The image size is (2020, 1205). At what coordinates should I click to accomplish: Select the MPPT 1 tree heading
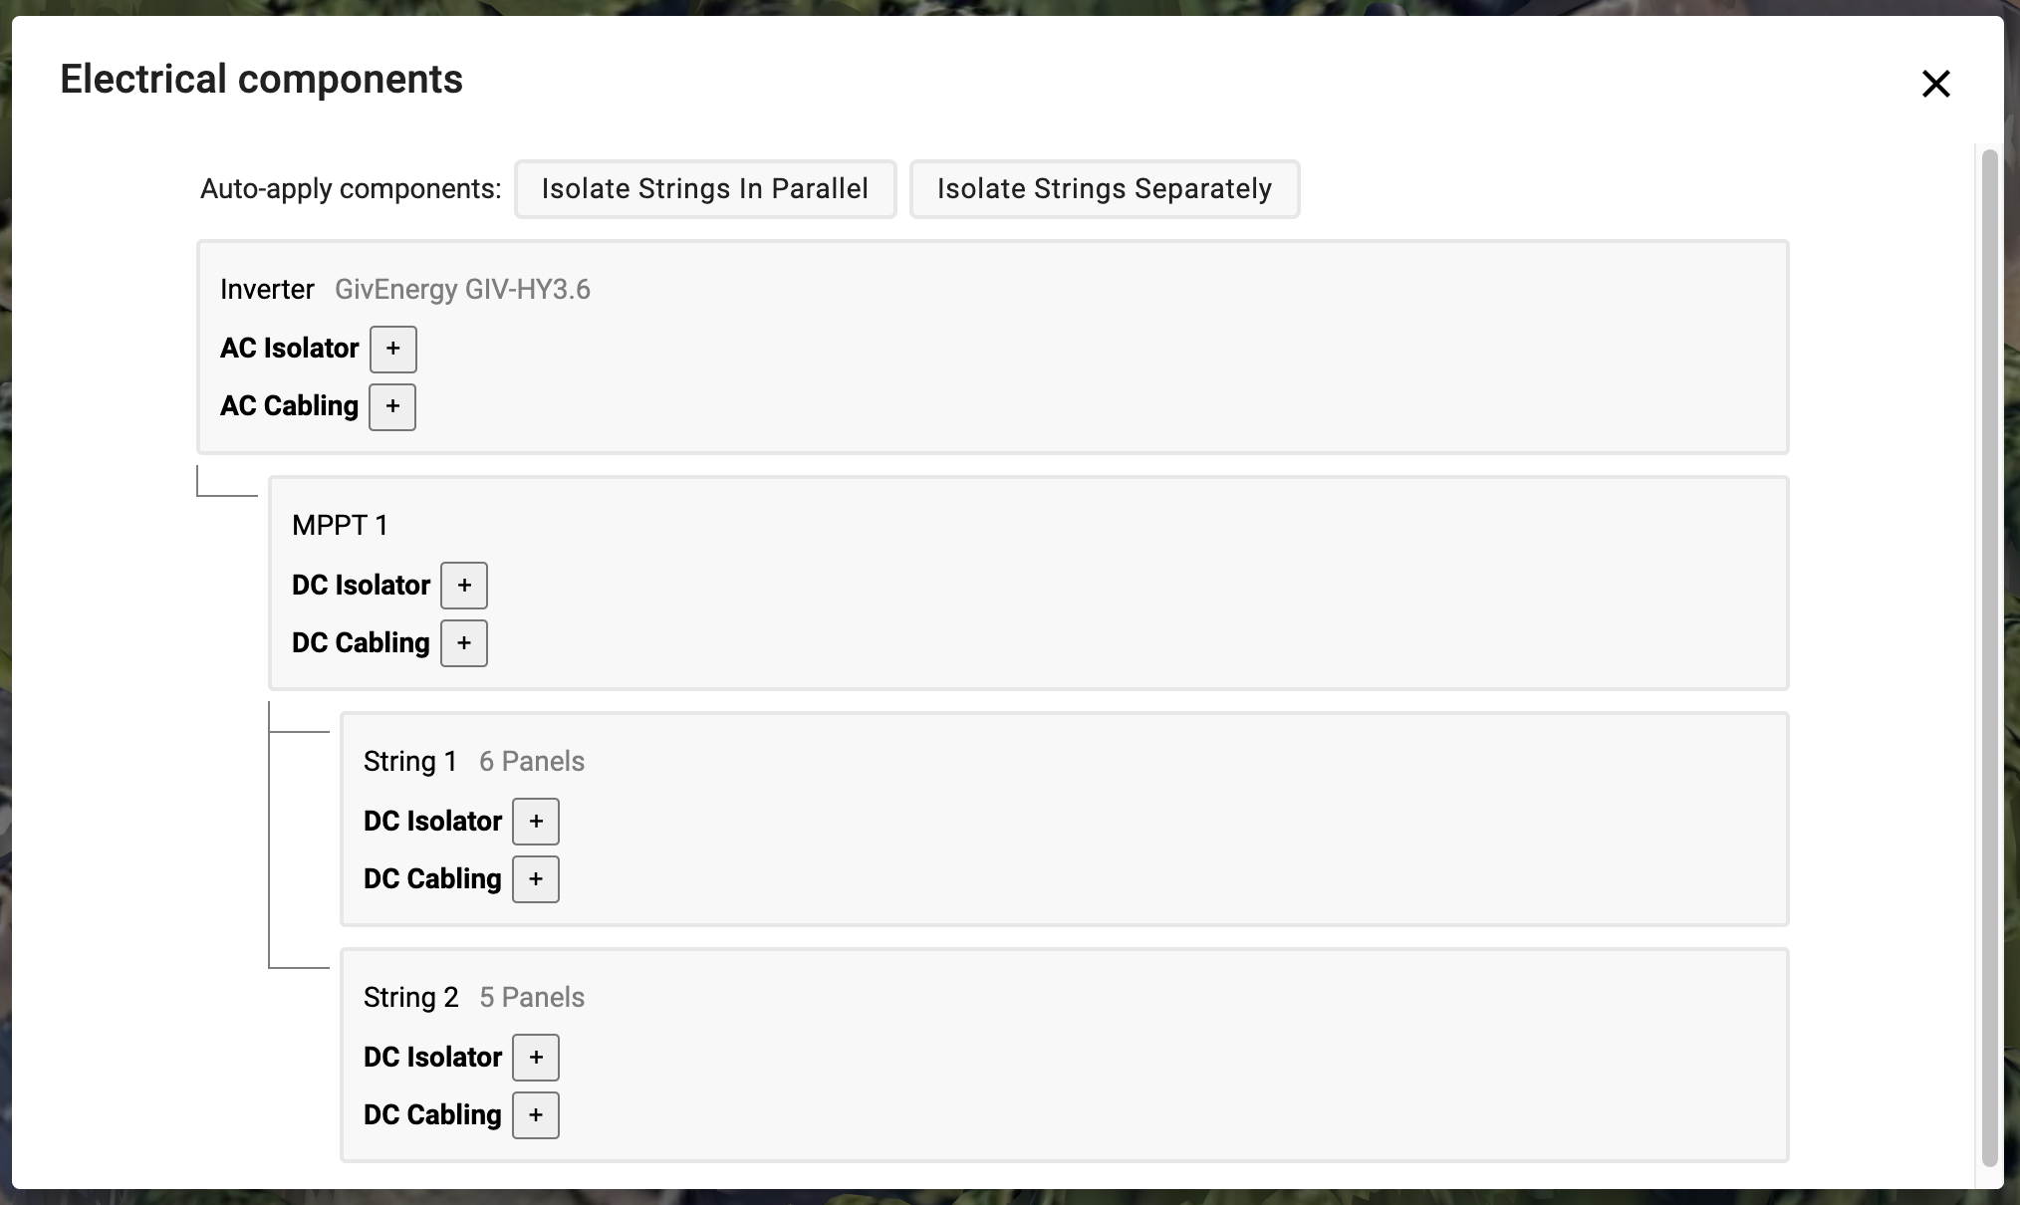pyautogui.click(x=340, y=525)
